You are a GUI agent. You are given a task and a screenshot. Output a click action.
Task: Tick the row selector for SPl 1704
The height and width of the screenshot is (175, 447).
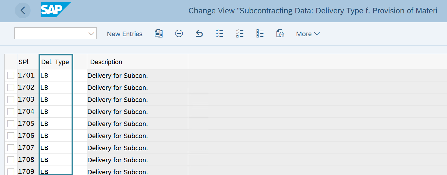click(11, 112)
